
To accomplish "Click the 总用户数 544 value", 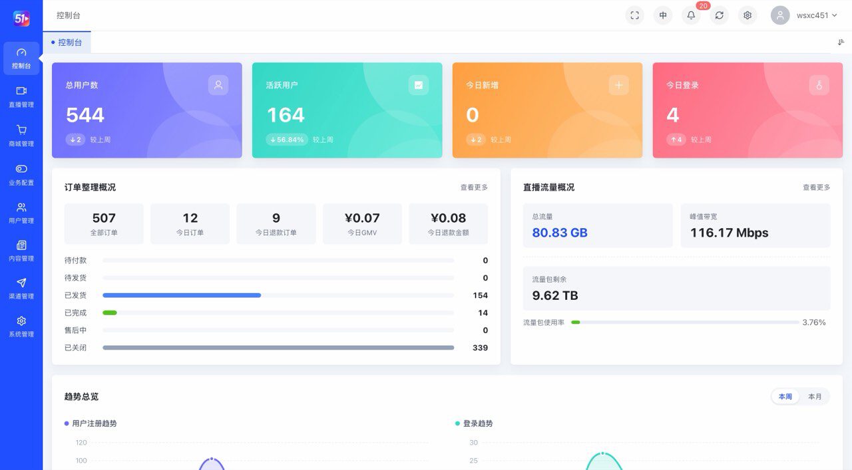I will [x=85, y=115].
